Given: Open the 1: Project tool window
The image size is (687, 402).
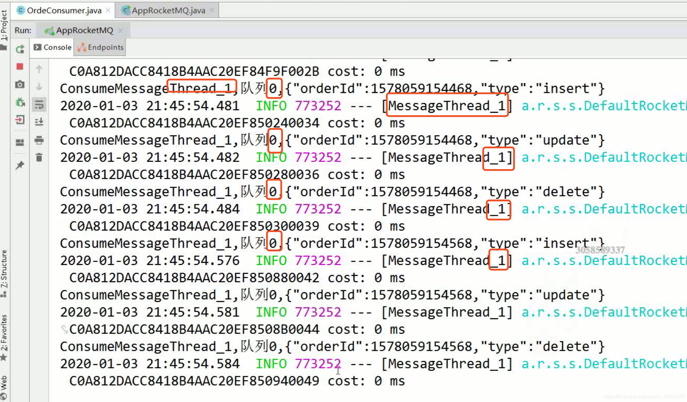Looking at the screenshot, I should pyautogui.click(x=4, y=25).
